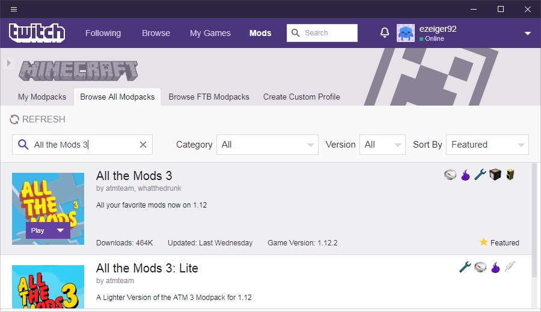This screenshot has height=312, width=541.
Task: Click the All the Mods 3 thumbnail
Action: pyautogui.click(x=48, y=209)
